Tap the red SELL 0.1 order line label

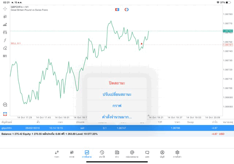15,43
